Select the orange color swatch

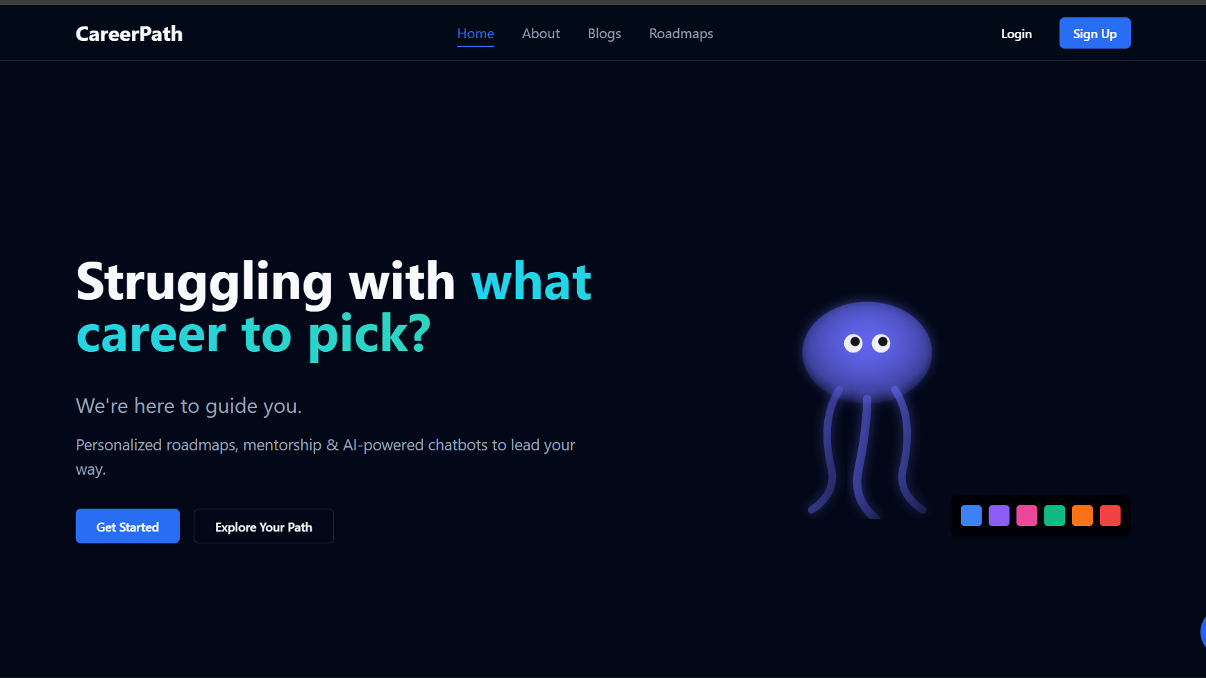[x=1082, y=516]
